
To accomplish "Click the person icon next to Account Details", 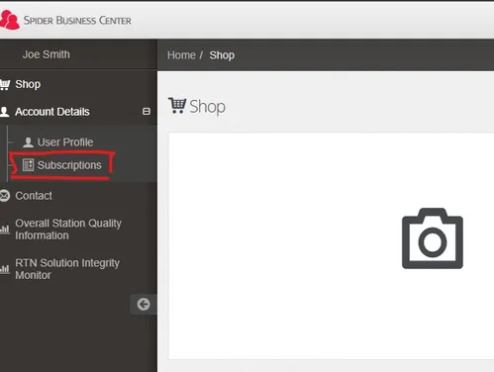I will [x=5, y=112].
